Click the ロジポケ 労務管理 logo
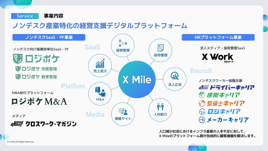Screen dimensions: 268x151 [36, 69]
